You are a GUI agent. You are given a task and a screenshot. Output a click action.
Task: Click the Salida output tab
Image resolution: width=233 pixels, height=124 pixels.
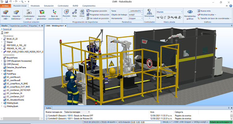pos(49,108)
